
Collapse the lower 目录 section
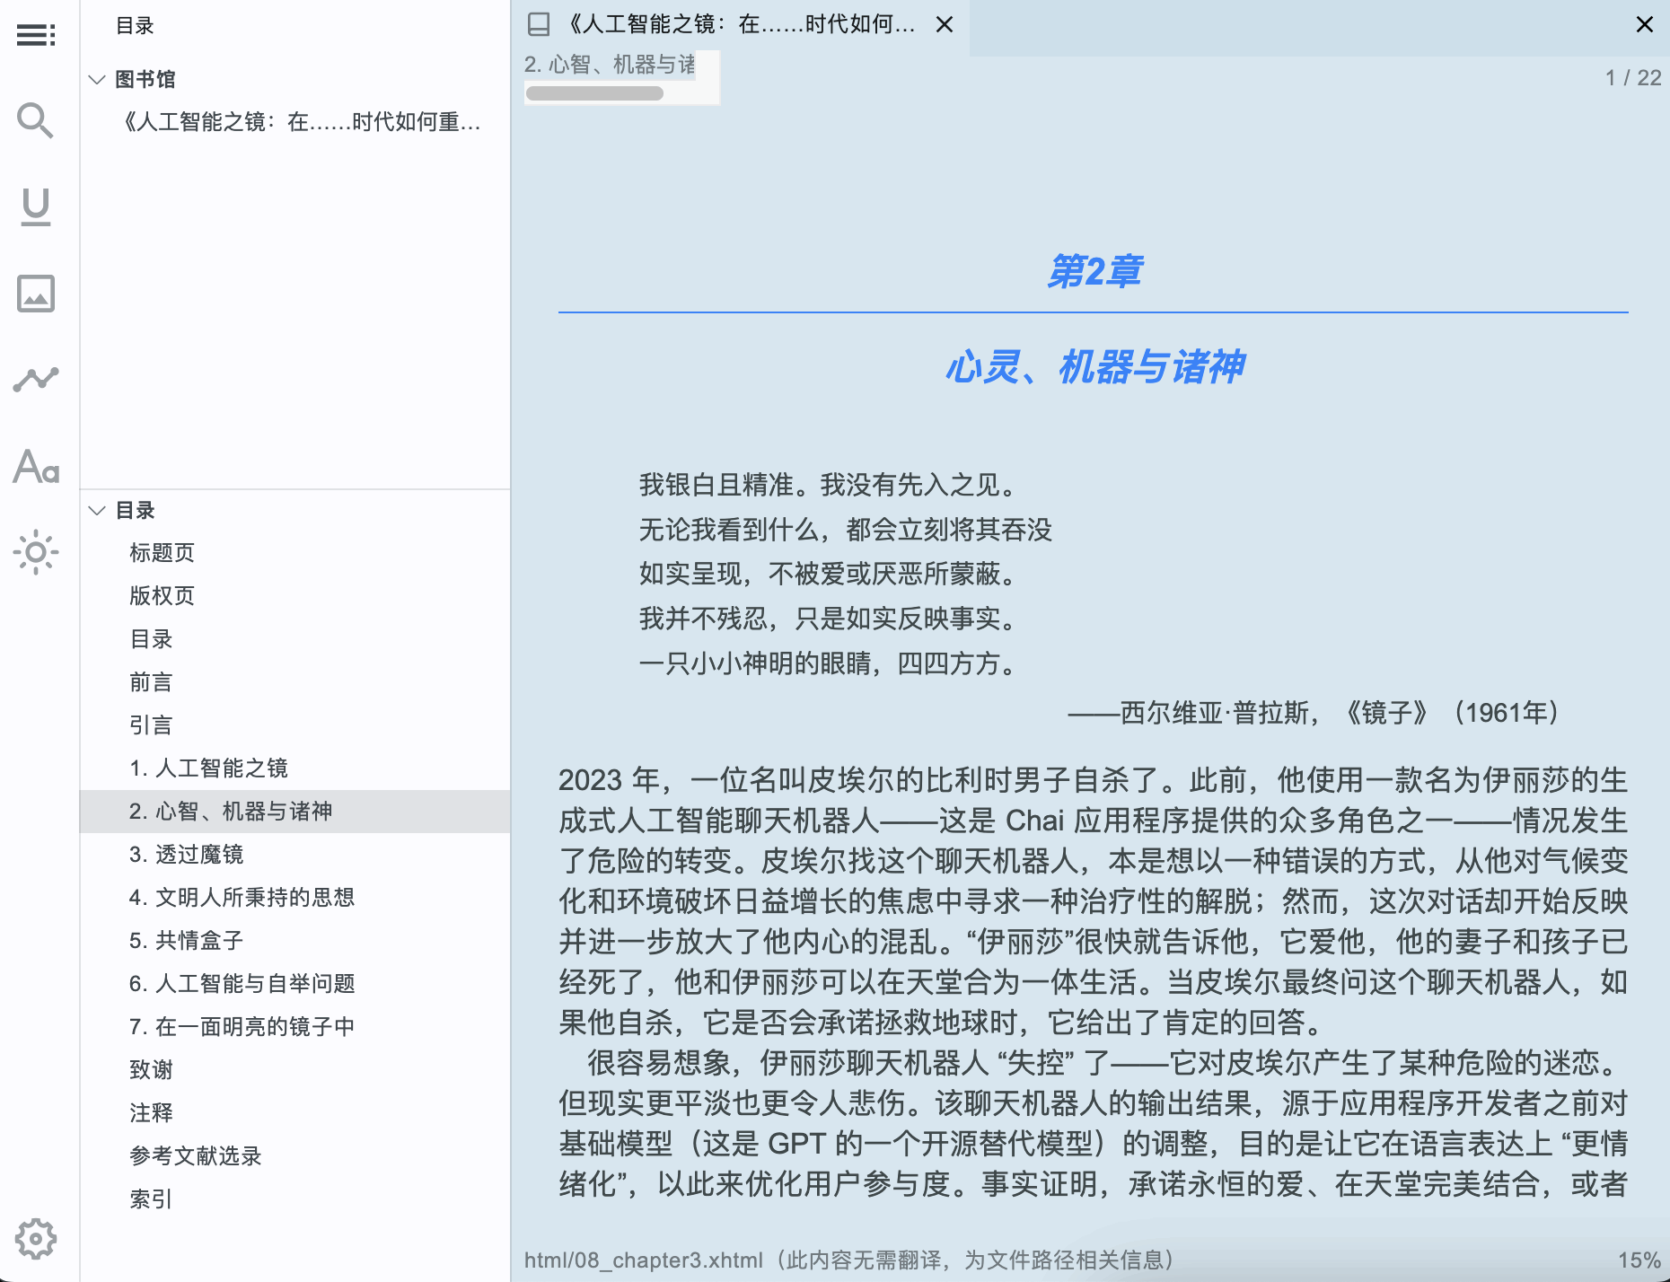(97, 510)
